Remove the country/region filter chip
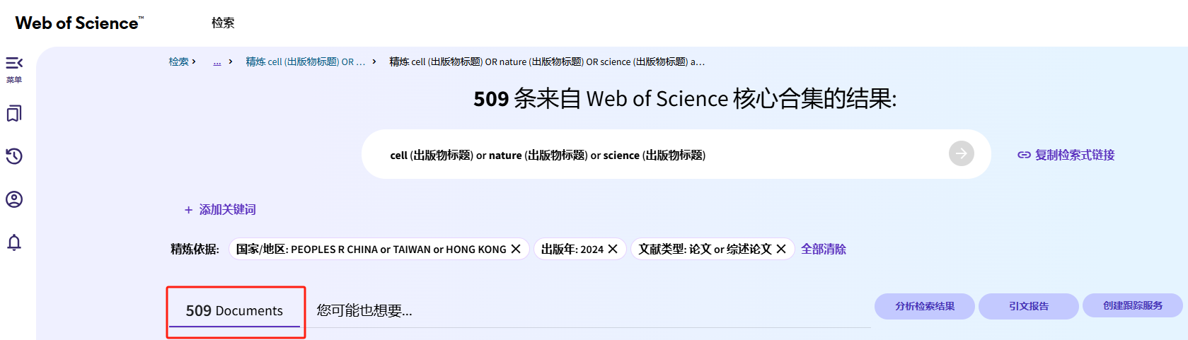The image size is (1188, 340). coord(516,249)
